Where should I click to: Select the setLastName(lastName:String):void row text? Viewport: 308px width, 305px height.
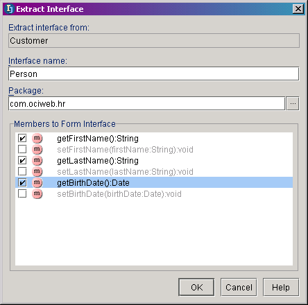(x=125, y=172)
